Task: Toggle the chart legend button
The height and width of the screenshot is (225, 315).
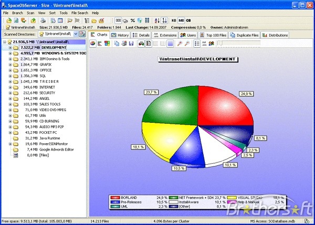Action: 149,44
